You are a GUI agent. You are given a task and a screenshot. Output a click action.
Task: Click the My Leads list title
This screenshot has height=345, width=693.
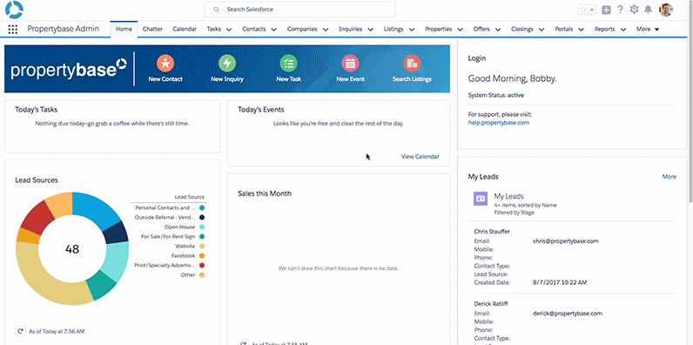coord(508,196)
